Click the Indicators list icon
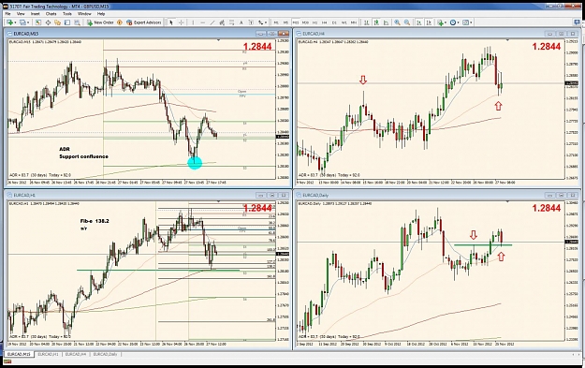The height and width of the screenshot is (368, 585). (441, 22)
